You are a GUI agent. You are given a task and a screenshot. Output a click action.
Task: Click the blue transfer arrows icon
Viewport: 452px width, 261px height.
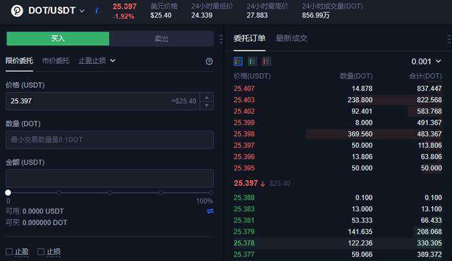click(x=210, y=211)
